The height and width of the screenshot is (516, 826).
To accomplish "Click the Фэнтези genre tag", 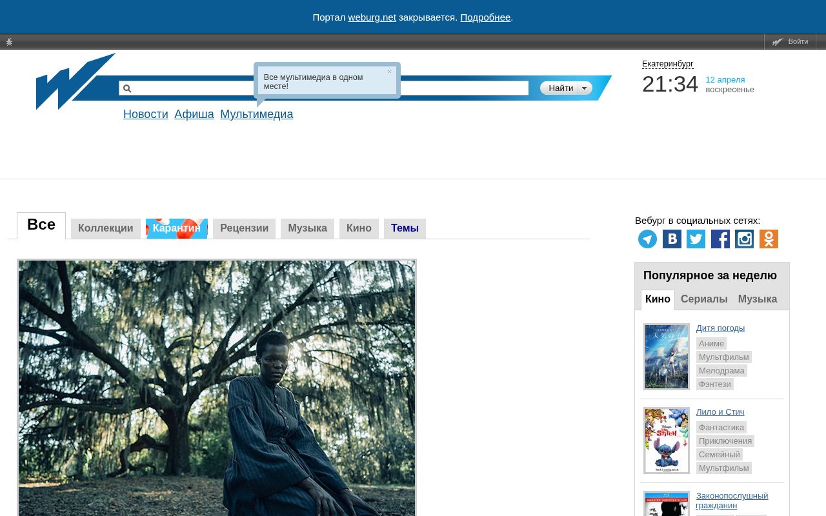I will tap(715, 384).
